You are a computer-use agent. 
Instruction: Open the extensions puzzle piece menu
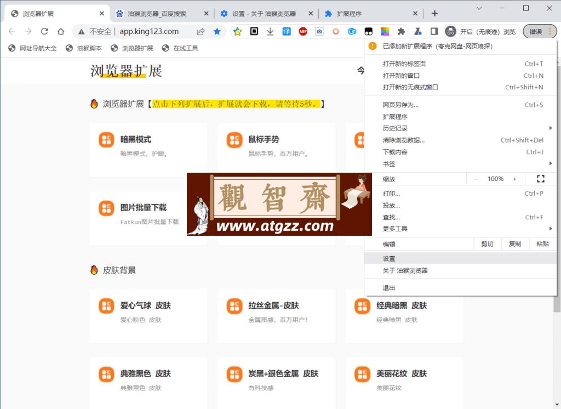coord(401,31)
